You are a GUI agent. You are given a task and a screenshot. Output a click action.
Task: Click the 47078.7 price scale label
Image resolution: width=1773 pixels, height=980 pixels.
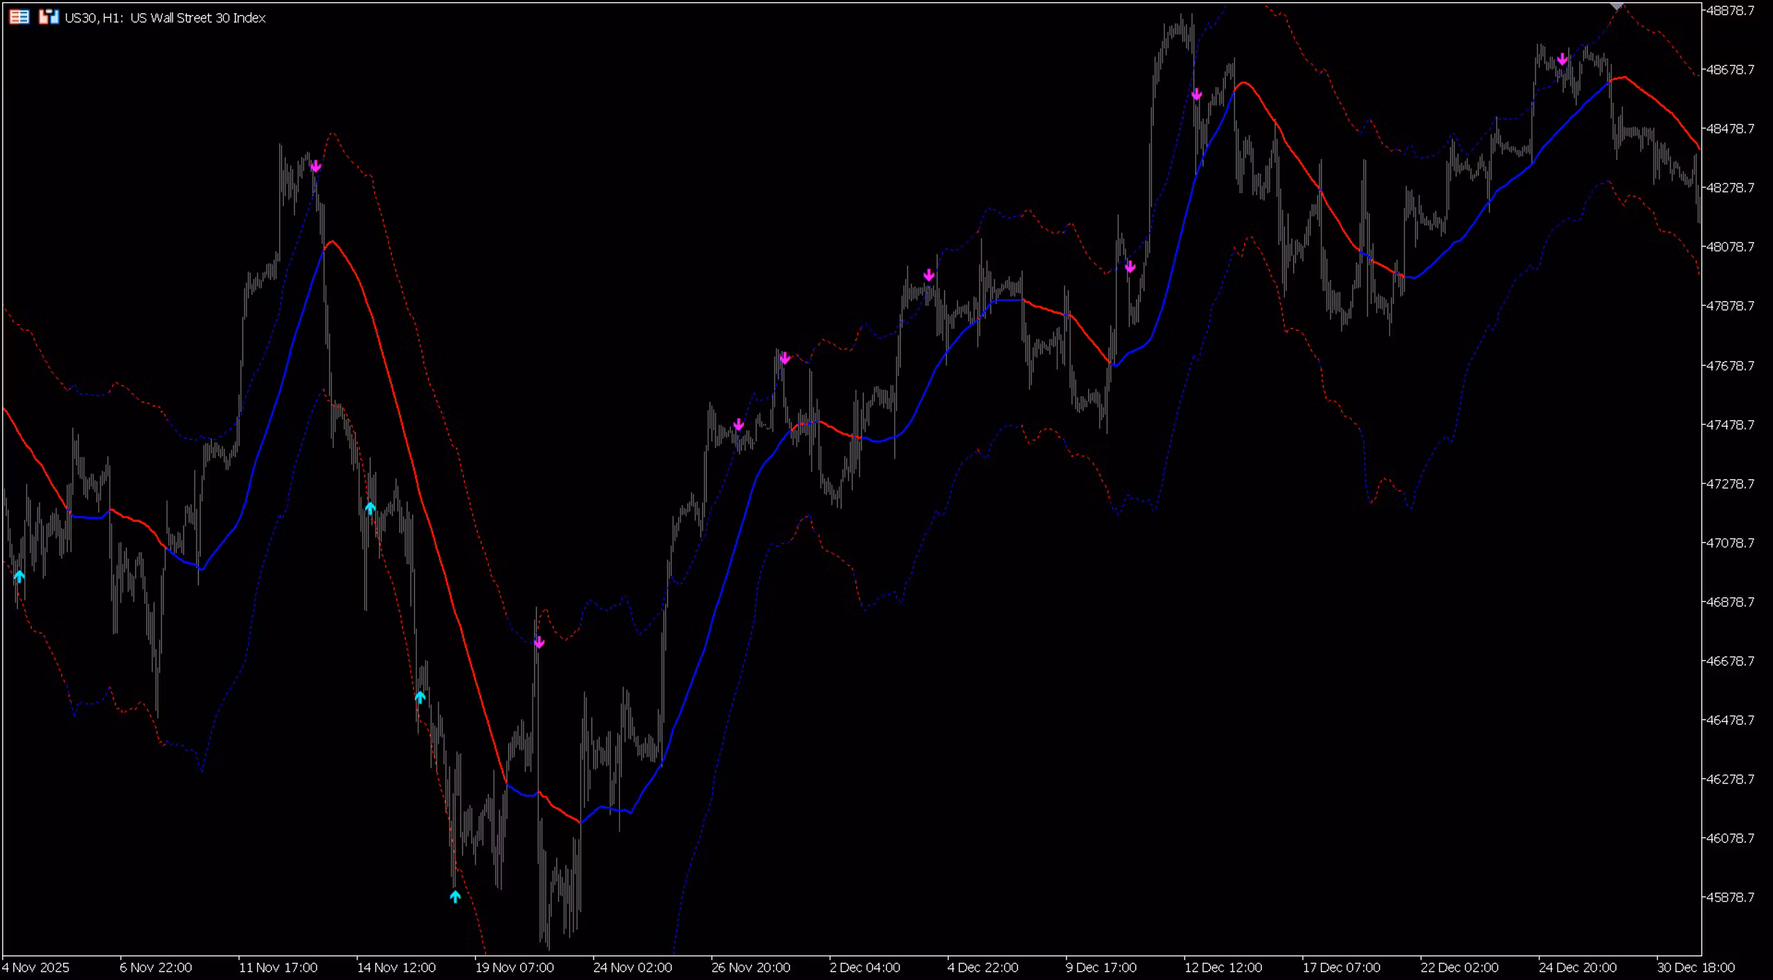pos(1729,543)
